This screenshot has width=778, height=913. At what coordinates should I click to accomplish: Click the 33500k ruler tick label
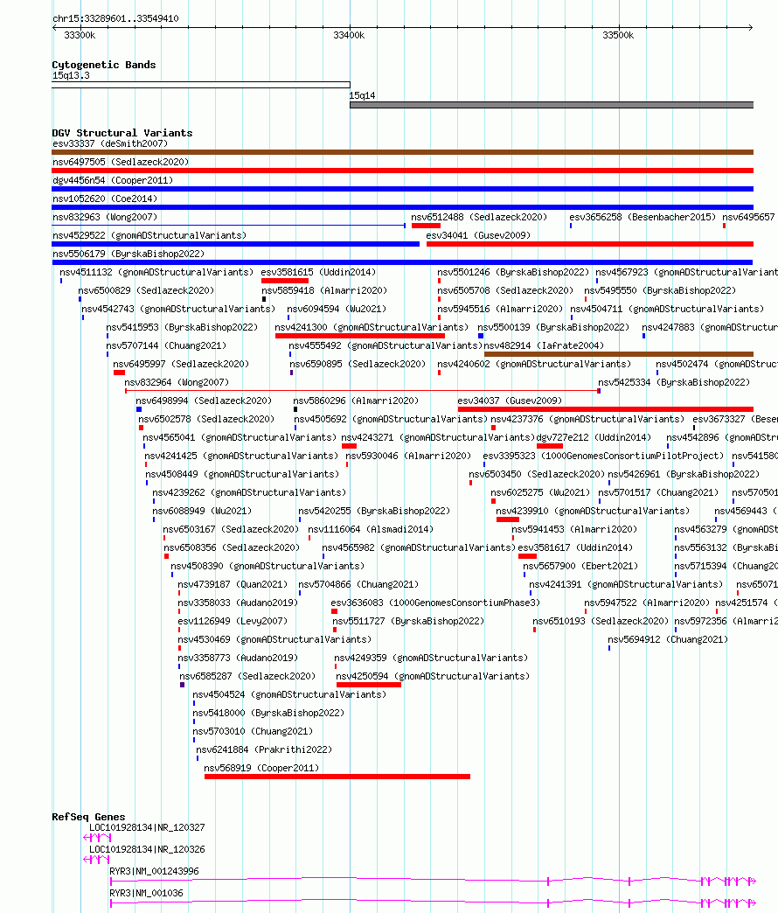618,36
